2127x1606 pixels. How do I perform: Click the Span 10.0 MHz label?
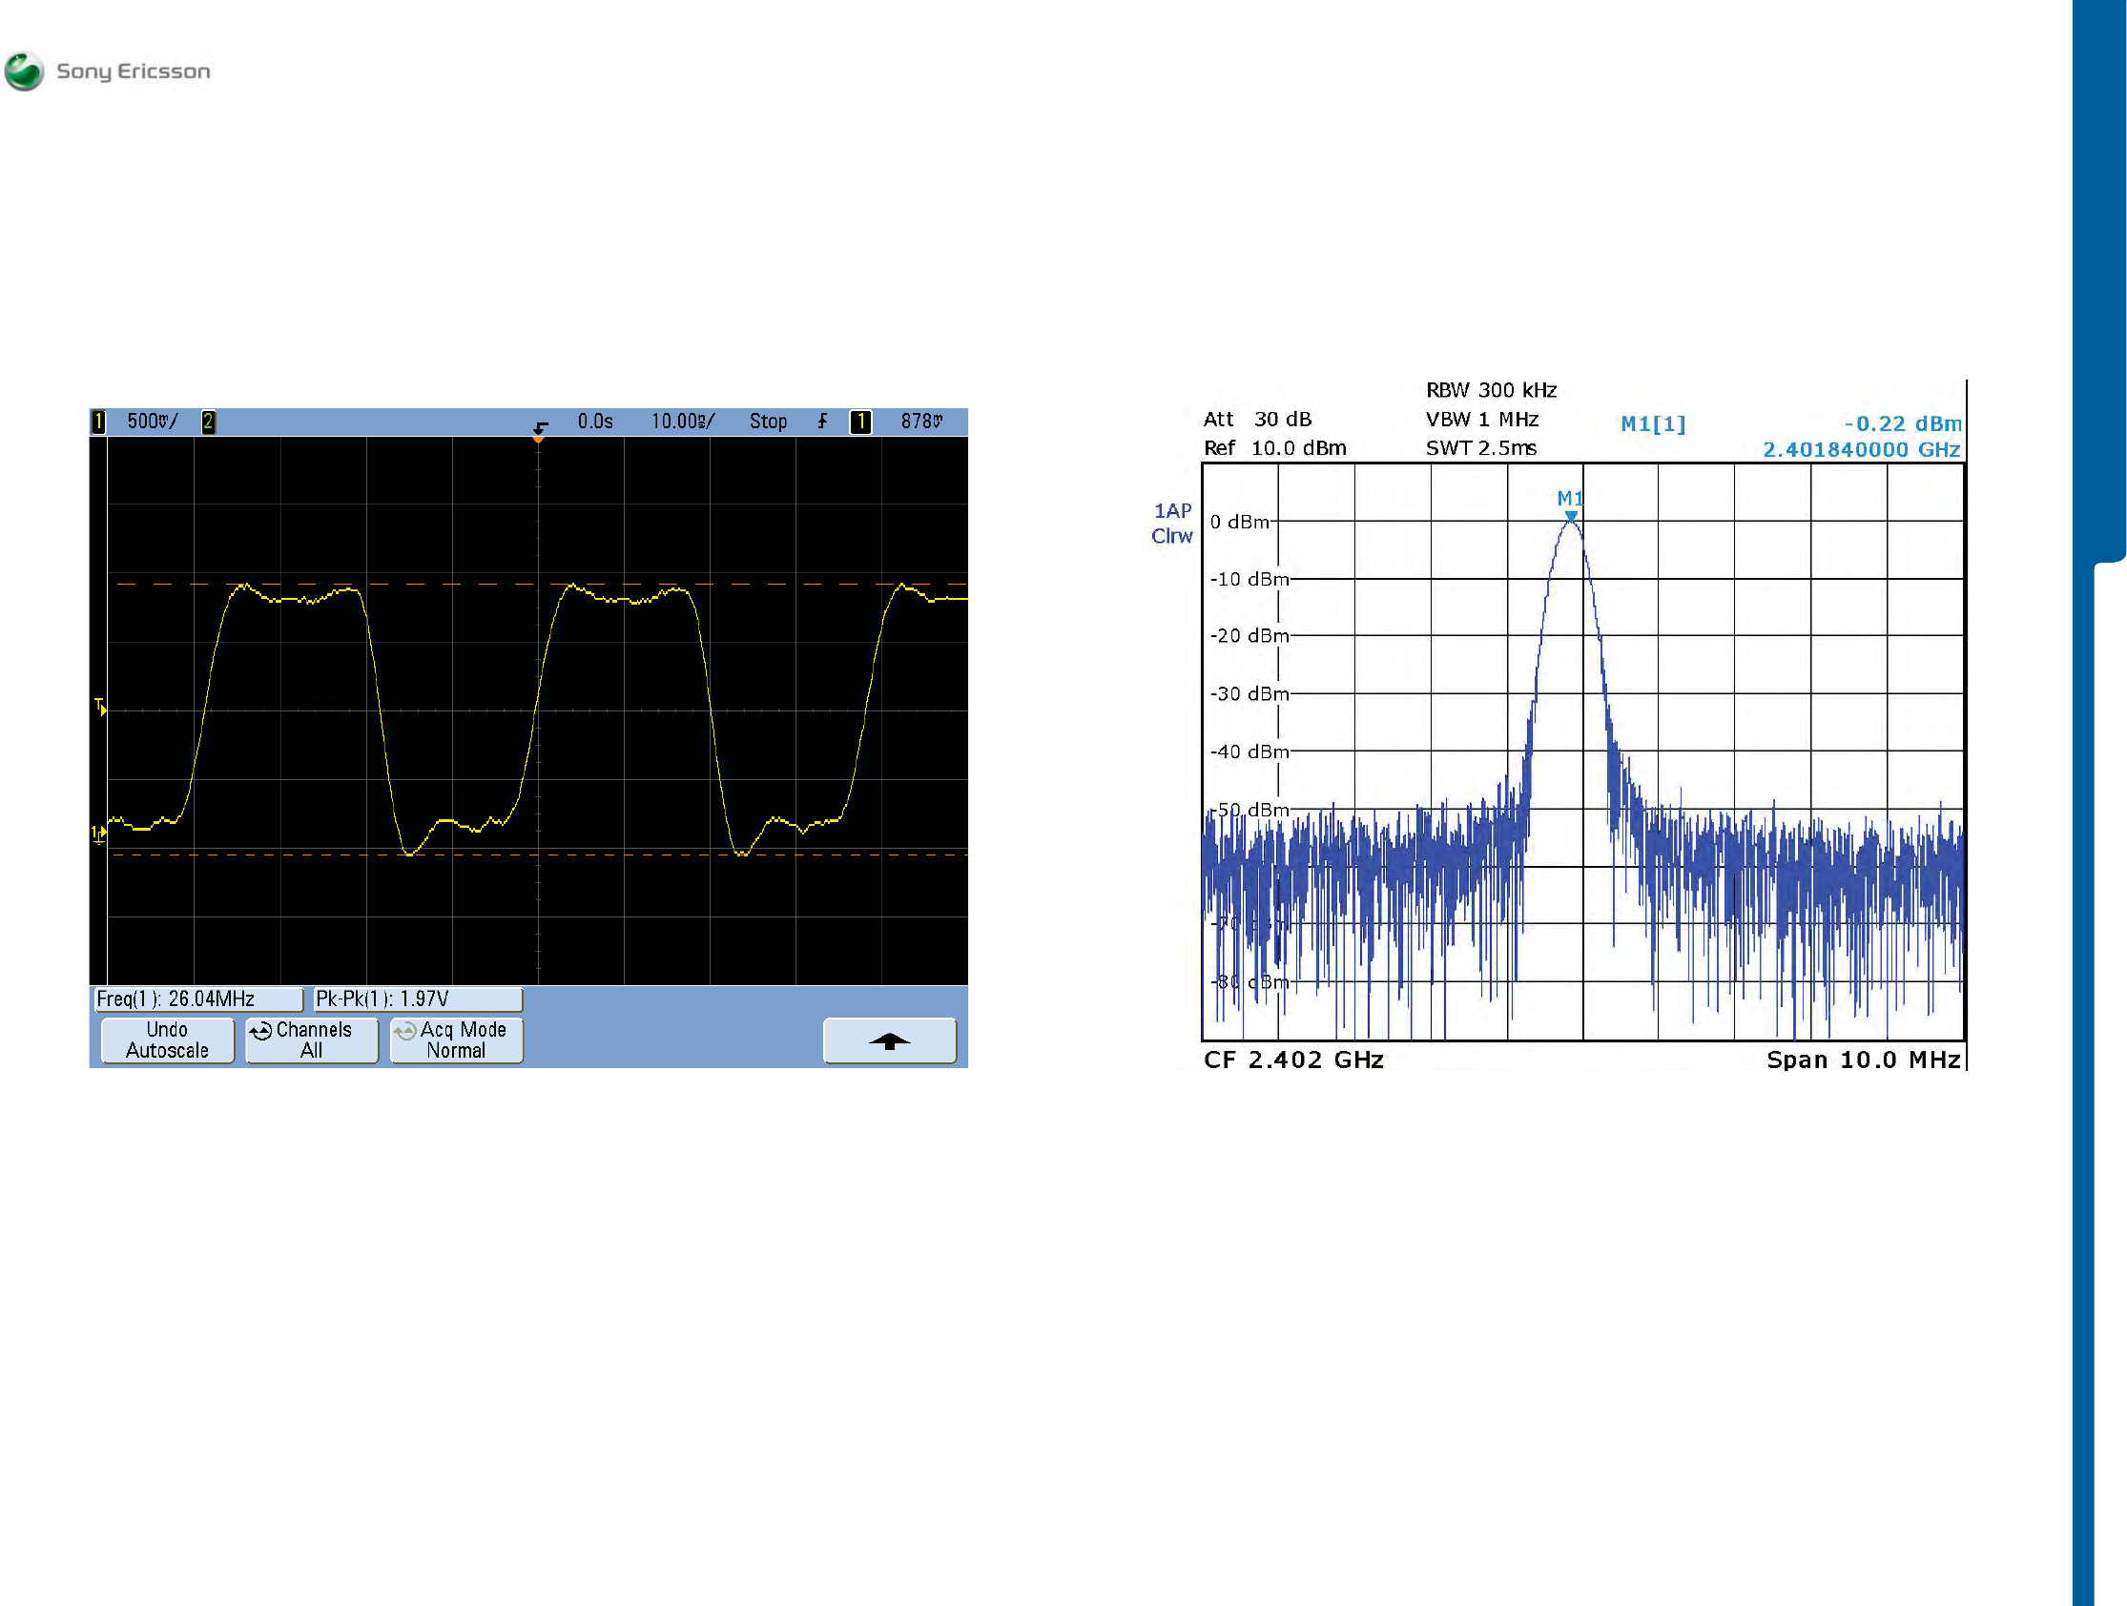point(1863,1060)
